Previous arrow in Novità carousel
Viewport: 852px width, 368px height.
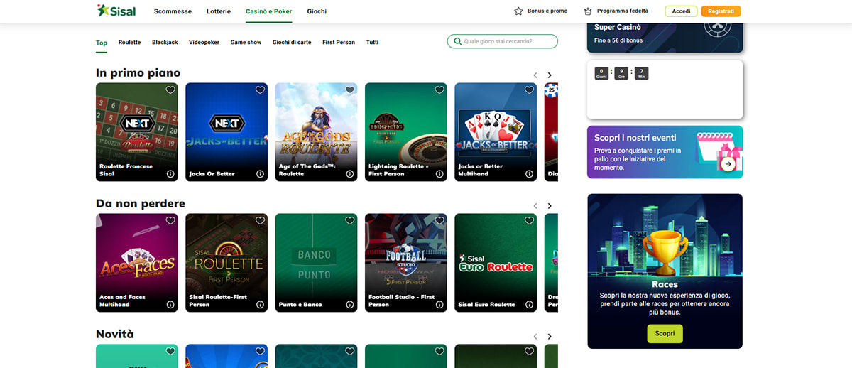[x=535, y=337]
